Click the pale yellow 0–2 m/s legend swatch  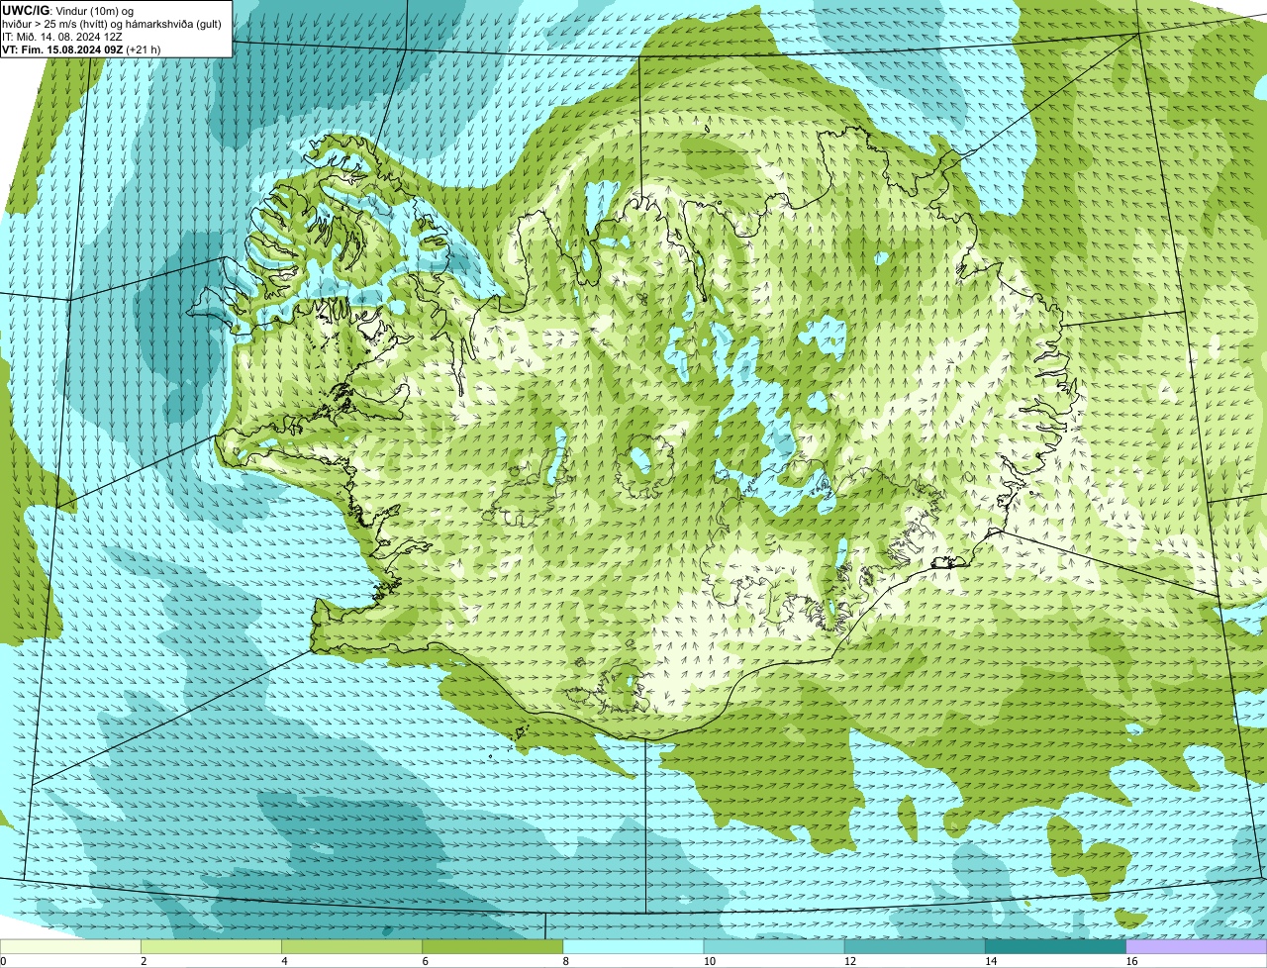(x=70, y=947)
